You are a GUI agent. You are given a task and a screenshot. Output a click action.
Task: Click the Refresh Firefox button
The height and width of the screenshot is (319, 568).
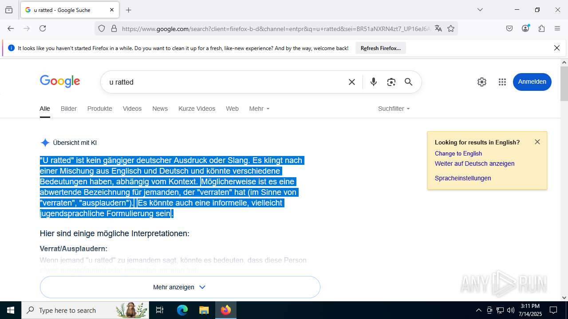tap(381, 48)
